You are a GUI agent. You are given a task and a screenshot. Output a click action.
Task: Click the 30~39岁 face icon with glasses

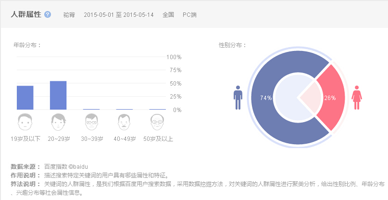[x=91, y=122]
